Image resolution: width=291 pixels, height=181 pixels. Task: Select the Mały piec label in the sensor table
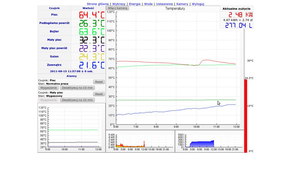pos(54,40)
